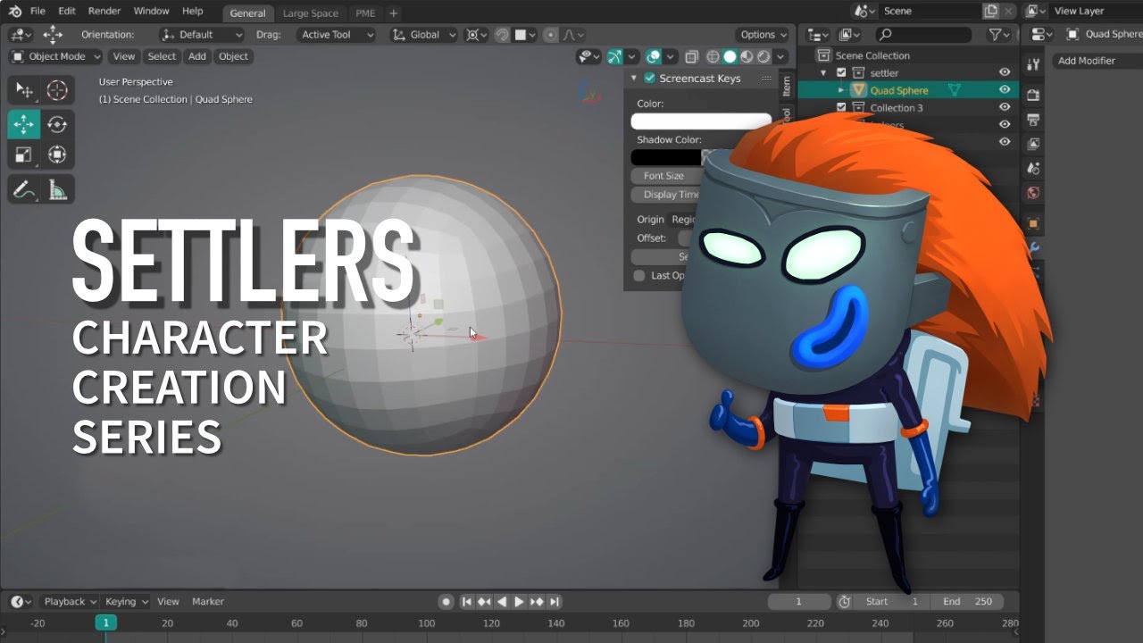
Task: Click the End frame field
Action: (968, 602)
